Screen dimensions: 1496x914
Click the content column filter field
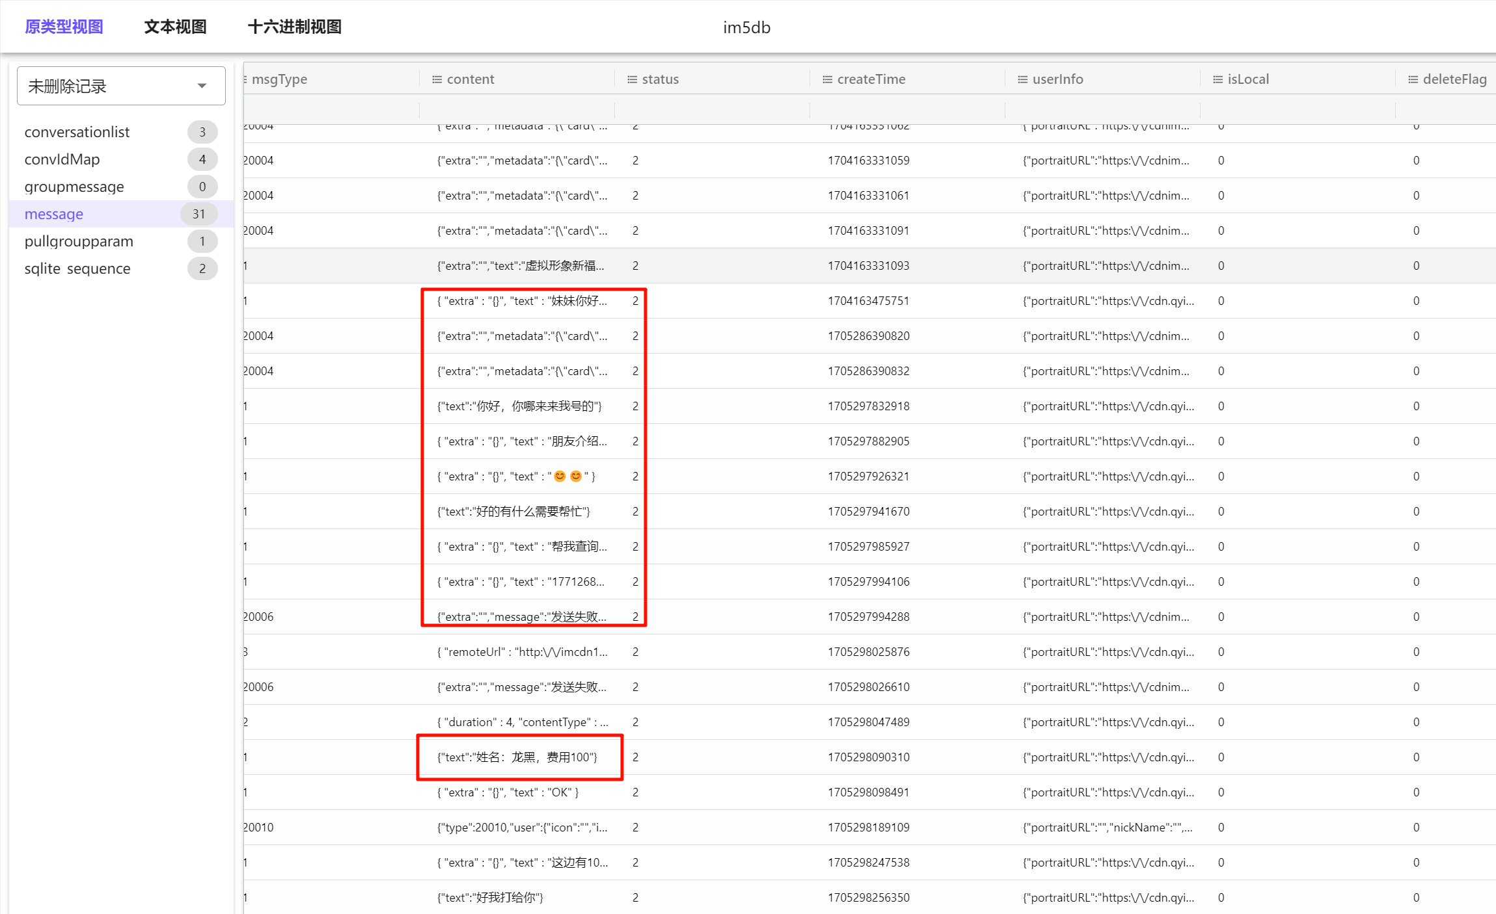point(517,109)
